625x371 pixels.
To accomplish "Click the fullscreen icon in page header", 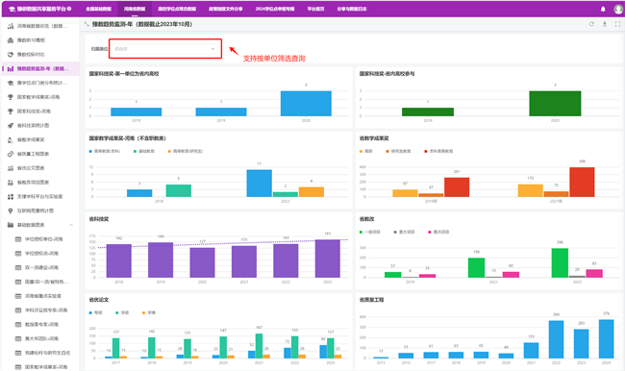I will pyautogui.click(x=617, y=24).
